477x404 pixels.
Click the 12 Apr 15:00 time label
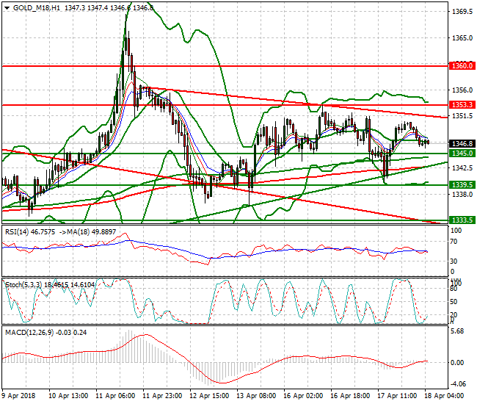[x=209, y=396]
